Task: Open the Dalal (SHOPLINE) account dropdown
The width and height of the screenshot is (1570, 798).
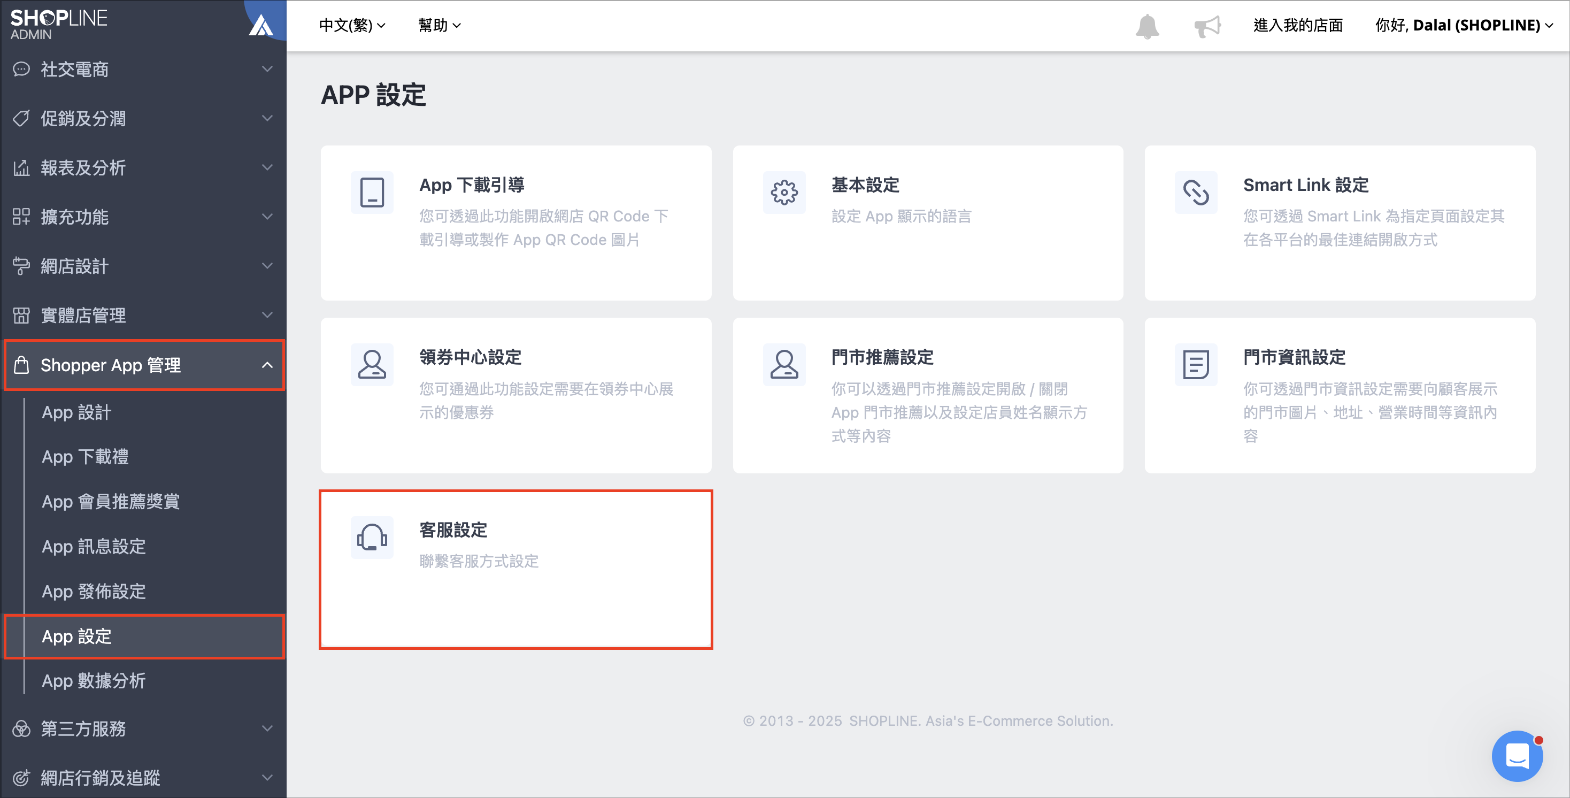Action: click(1464, 26)
